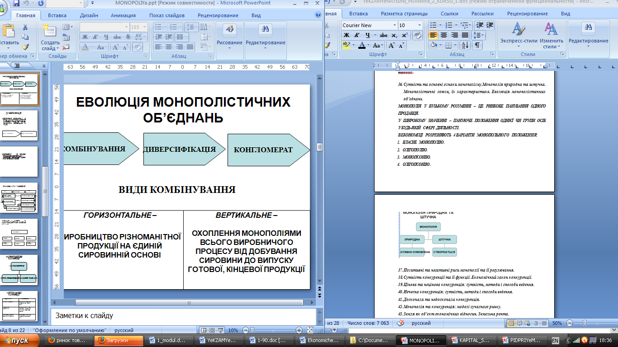The height and width of the screenshot is (347, 618).
Task: Click the Рисование drawing shapes icon
Action: point(229,30)
